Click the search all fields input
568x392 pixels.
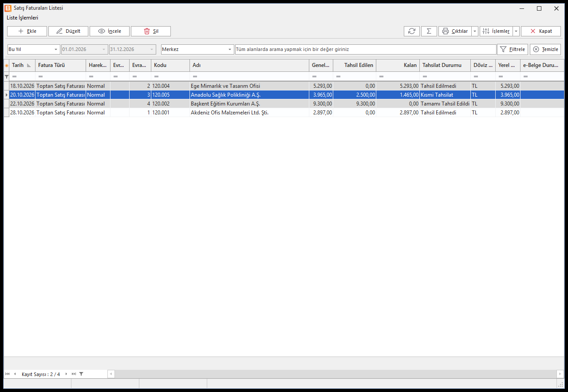[x=366, y=49]
